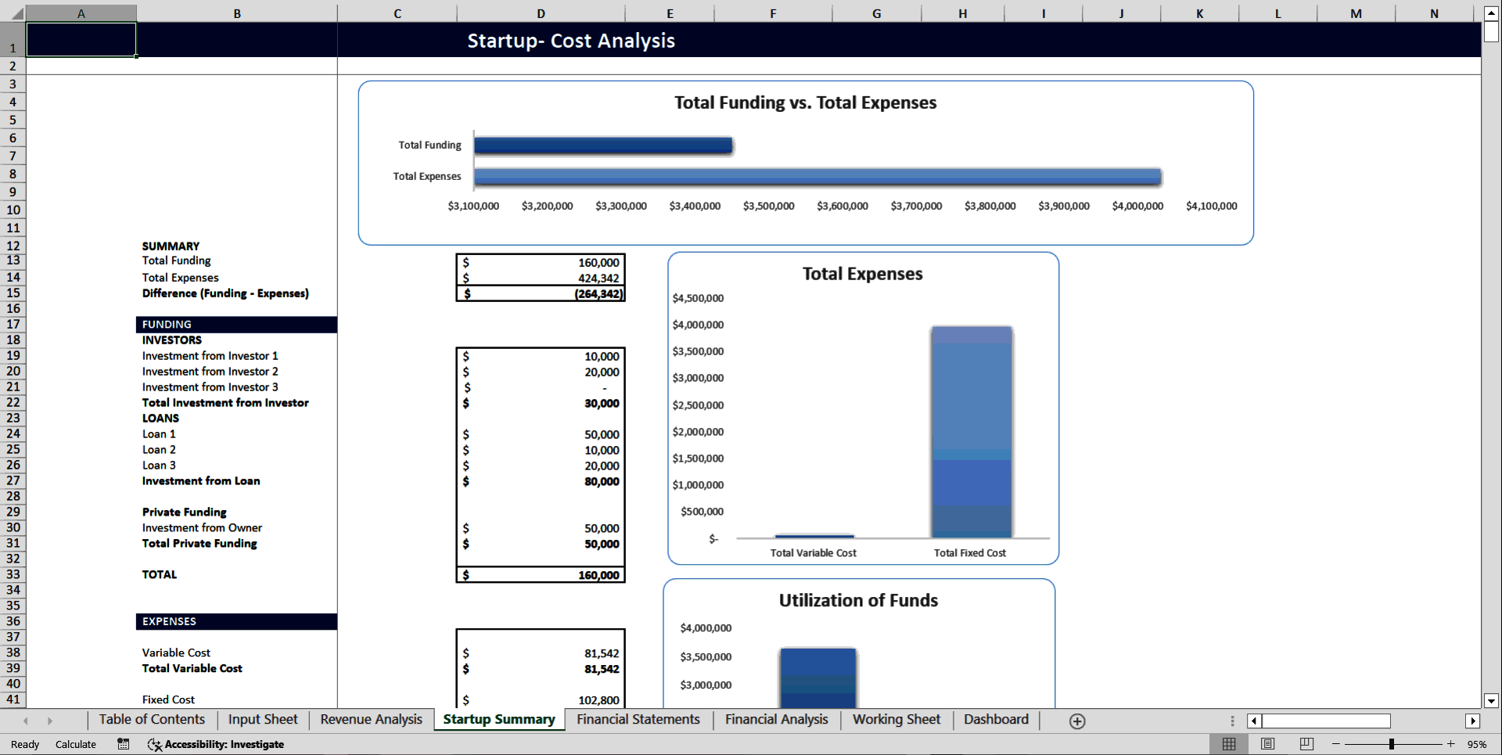
Task: Click the zoom slider control
Action: (1392, 744)
